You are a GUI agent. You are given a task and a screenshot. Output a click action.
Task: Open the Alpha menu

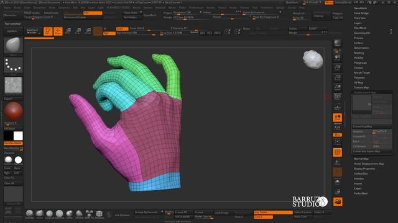pos(7,8)
